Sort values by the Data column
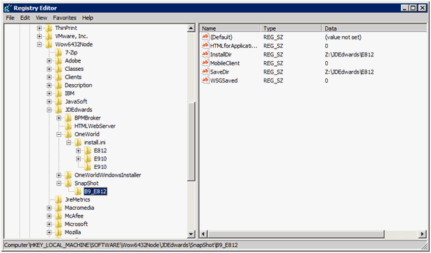Image resolution: width=431 pixels, height=253 pixels. coord(375,28)
